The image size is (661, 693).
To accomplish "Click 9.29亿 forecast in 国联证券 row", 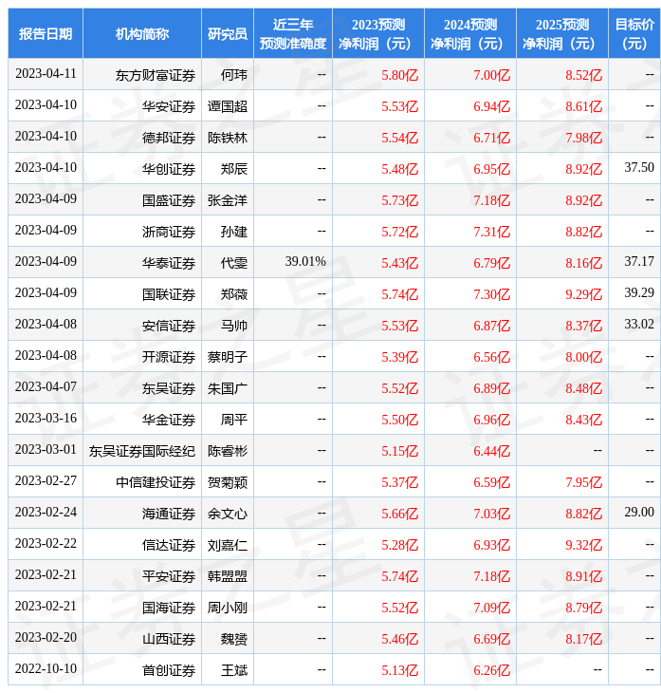I will pyautogui.click(x=584, y=294).
